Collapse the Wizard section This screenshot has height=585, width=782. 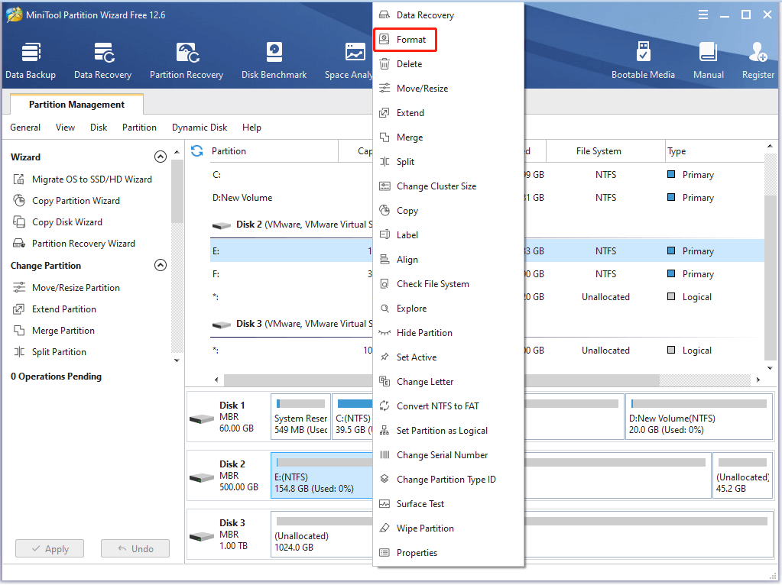[x=160, y=157]
